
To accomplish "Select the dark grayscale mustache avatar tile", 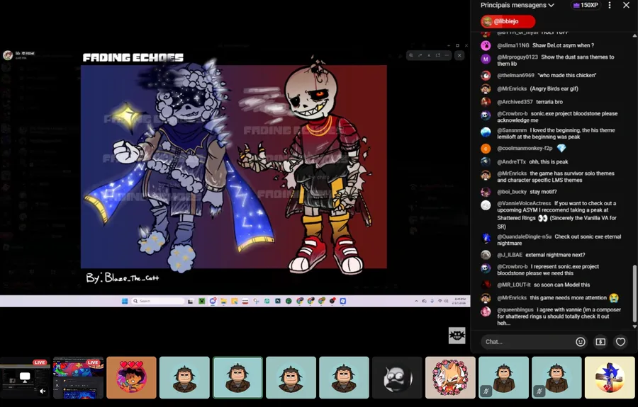I will (x=397, y=378).
